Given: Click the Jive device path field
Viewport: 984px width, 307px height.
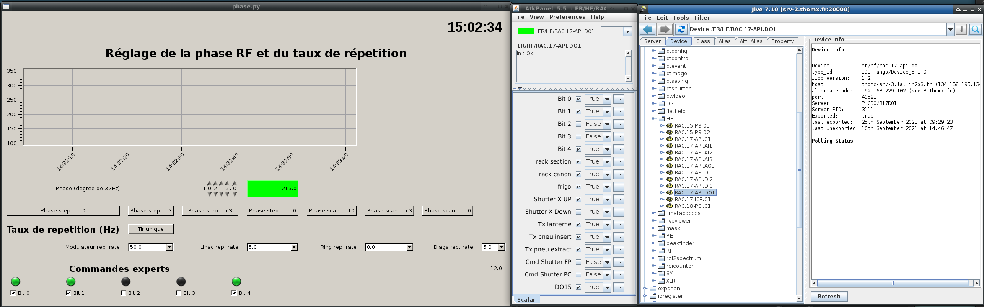Looking at the screenshot, I should point(817,29).
